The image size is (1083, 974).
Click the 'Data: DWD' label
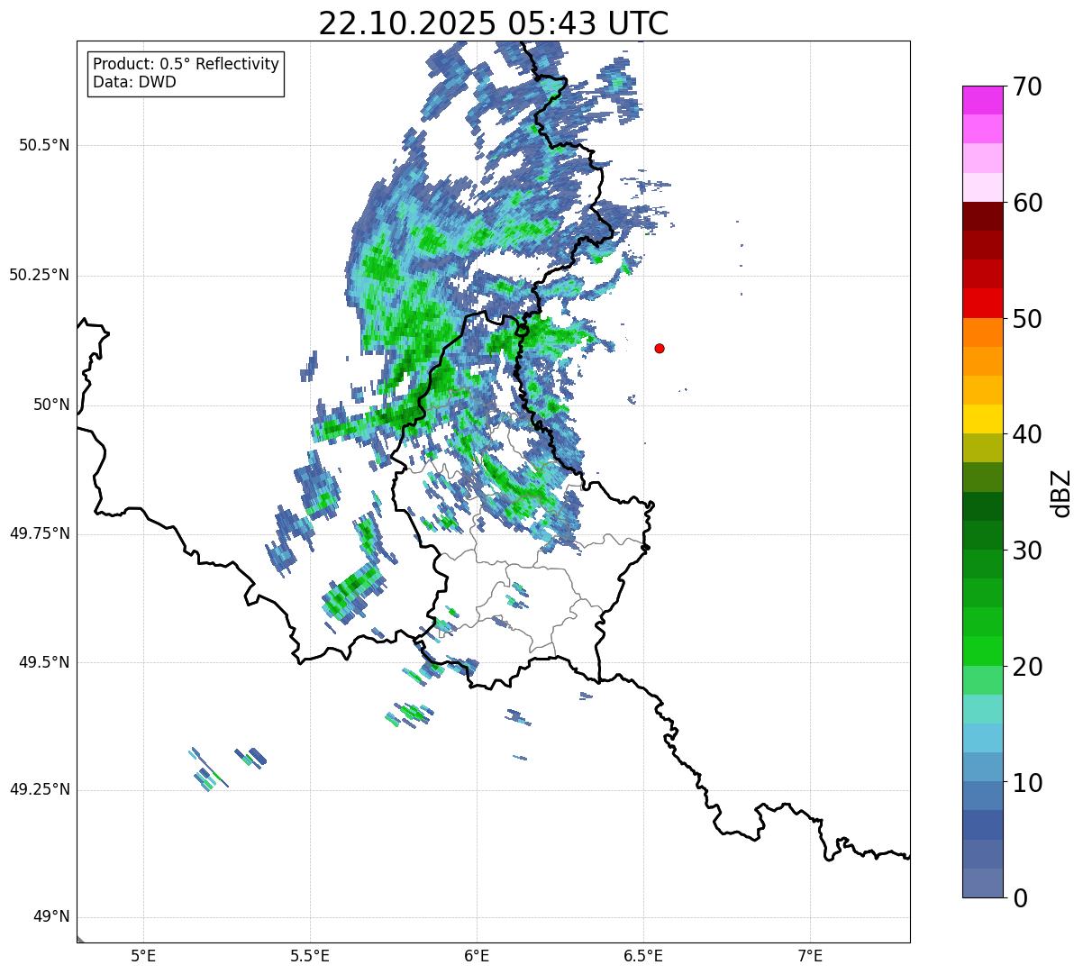coord(135,82)
